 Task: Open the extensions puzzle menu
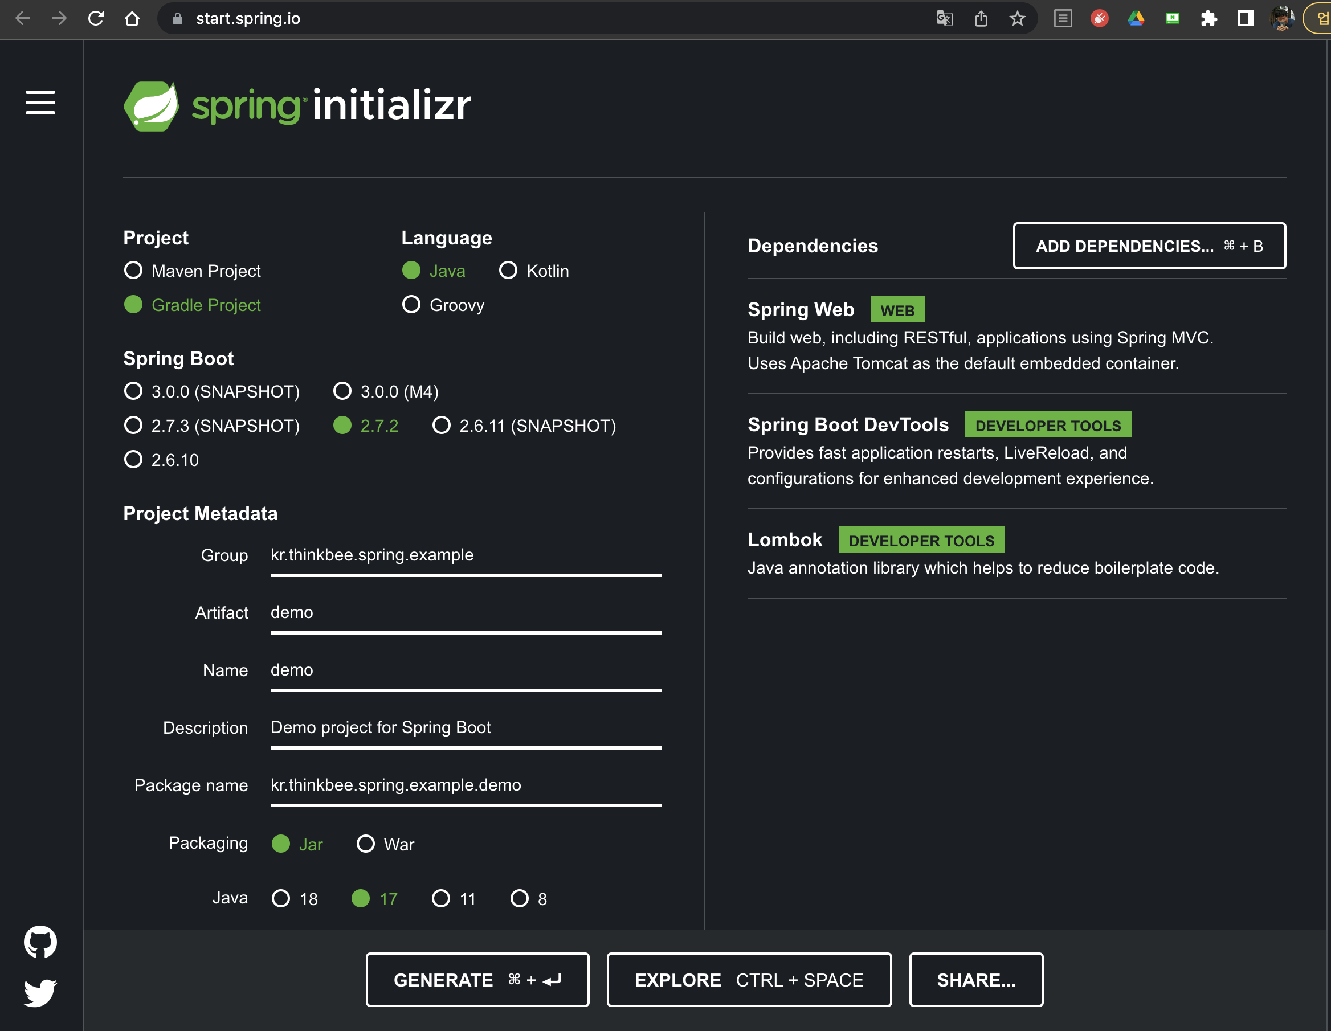[x=1209, y=19]
